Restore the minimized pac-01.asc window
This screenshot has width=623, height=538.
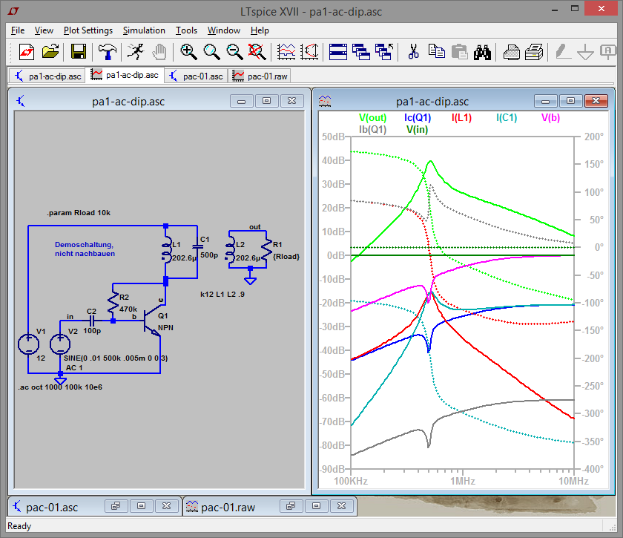116,506
